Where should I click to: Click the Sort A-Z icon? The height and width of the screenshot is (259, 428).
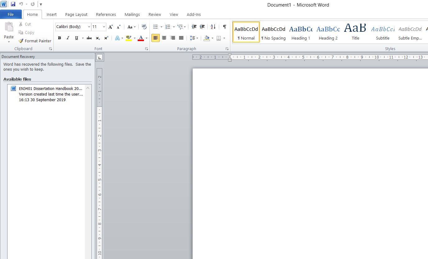pyautogui.click(x=213, y=27)
